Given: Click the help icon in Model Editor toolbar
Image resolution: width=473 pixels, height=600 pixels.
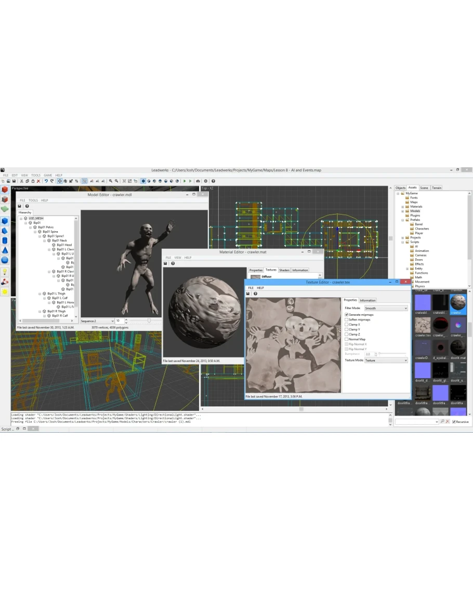Looking at the screenshot, I should [x=27, y=206].
